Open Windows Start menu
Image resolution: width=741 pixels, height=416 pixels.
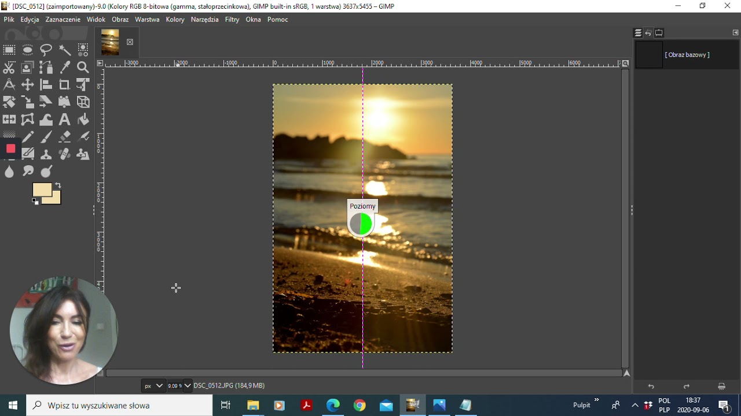(13, 406)
